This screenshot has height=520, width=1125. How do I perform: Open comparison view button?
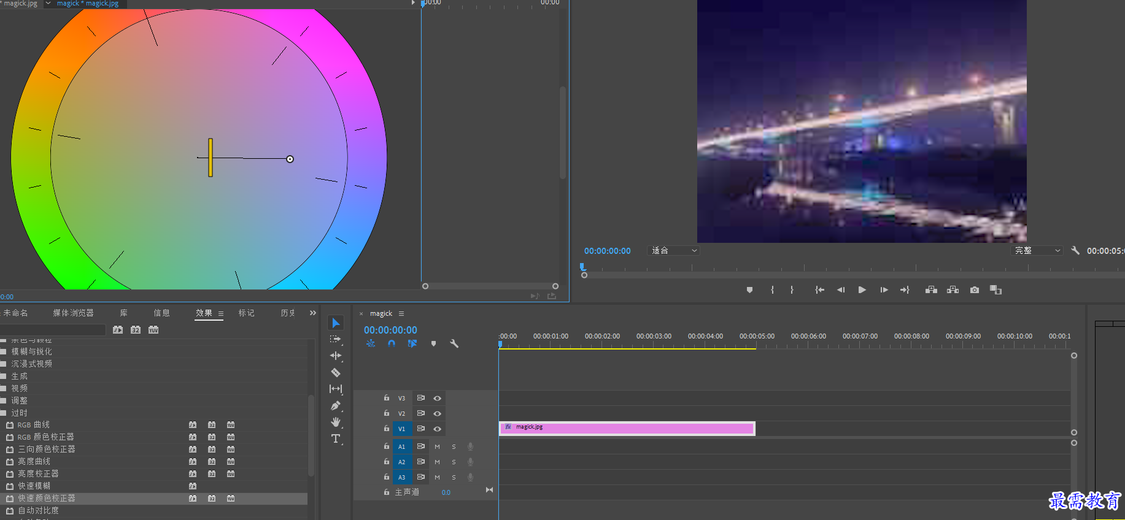[x=995, y=290]
